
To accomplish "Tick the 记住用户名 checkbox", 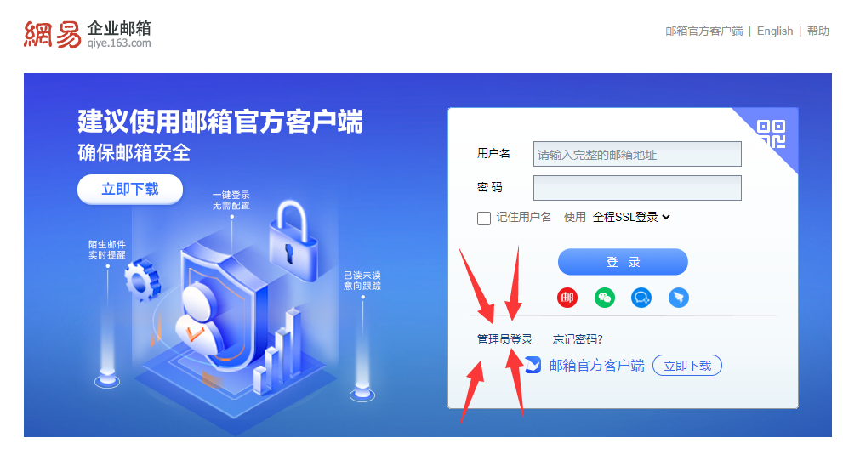I will pos(484,218).
